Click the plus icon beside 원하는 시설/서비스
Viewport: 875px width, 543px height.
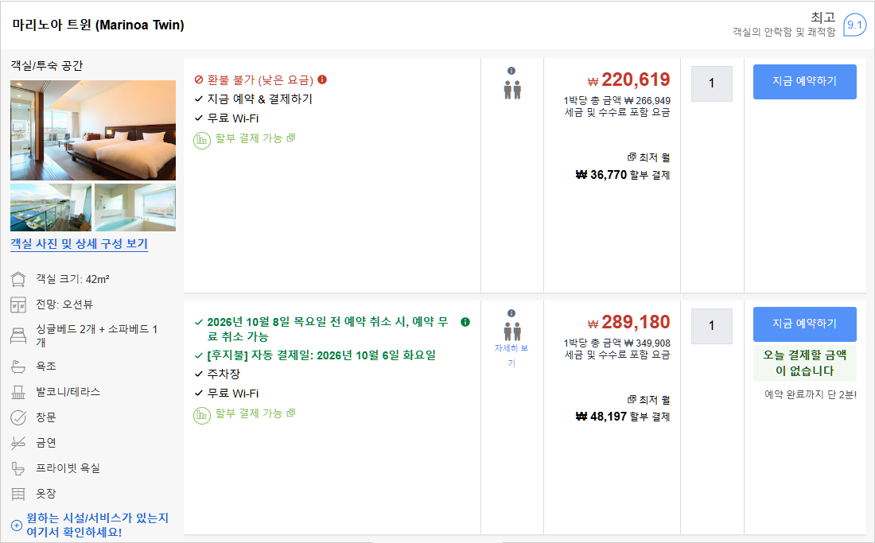coord(17,526)
